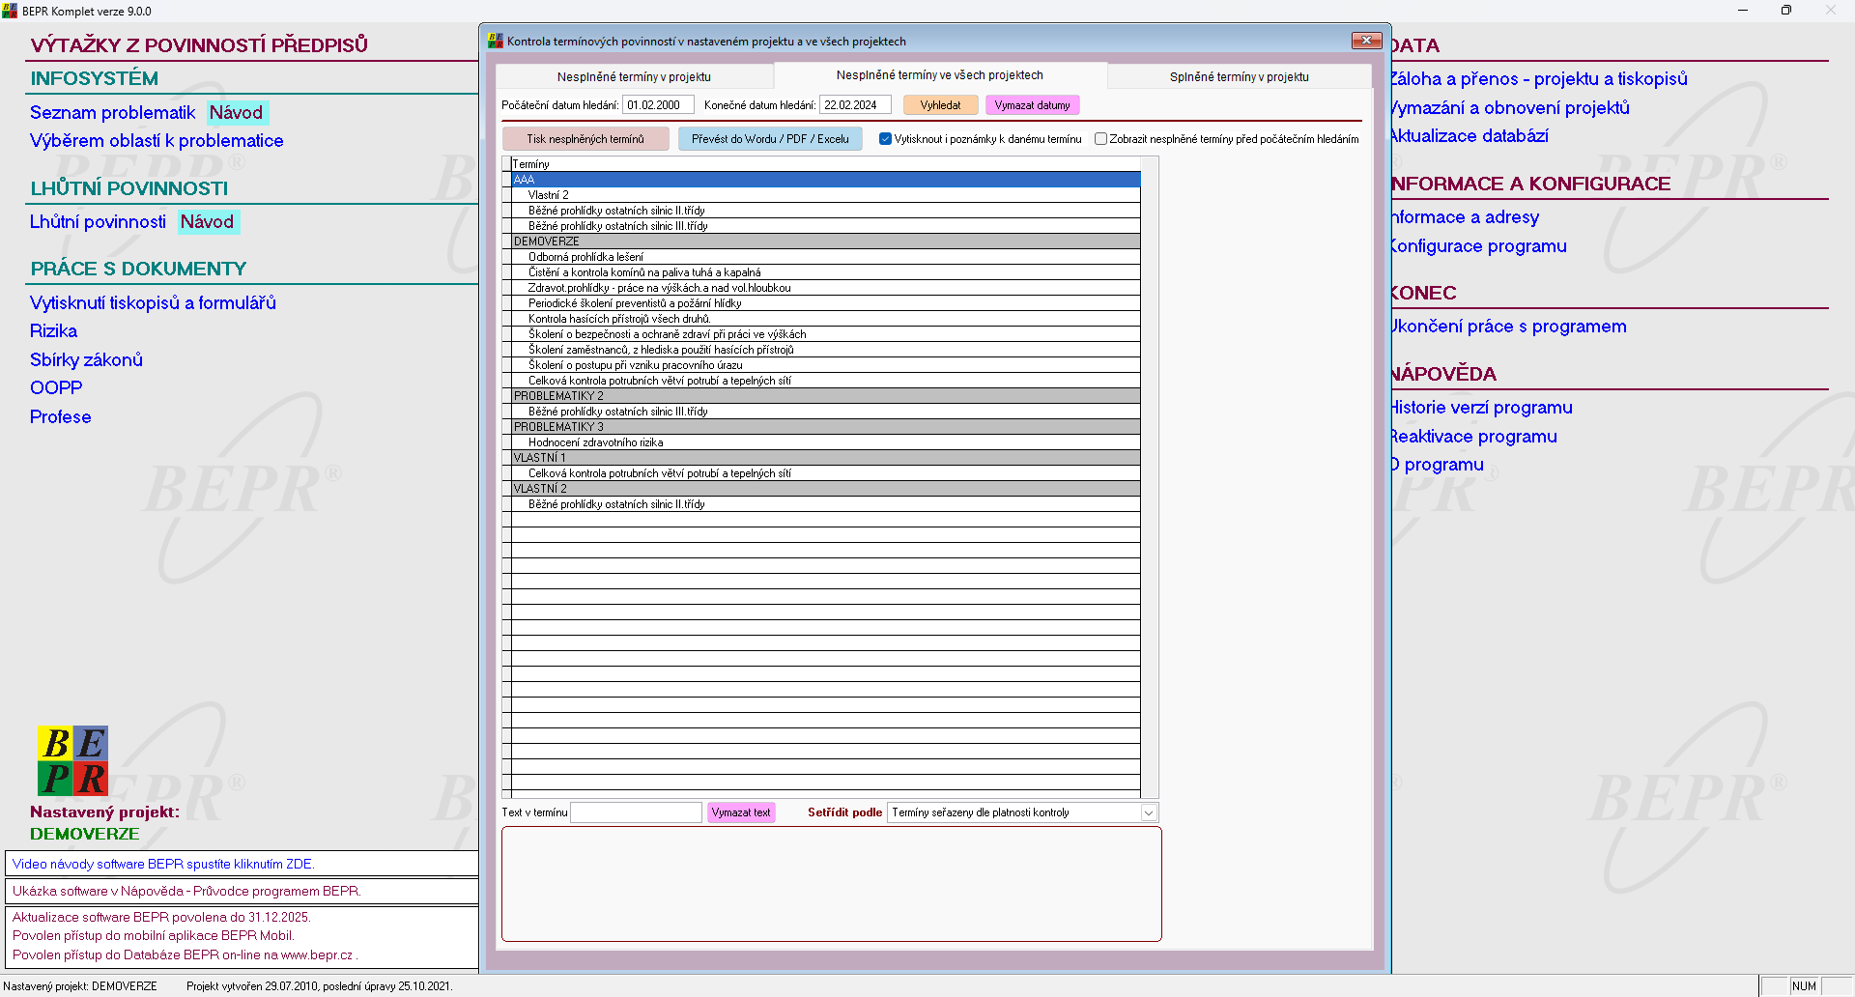Select Periodické školení preventistů row
The height and width of the screenshot is (997, 1855).
coord(826,303)
